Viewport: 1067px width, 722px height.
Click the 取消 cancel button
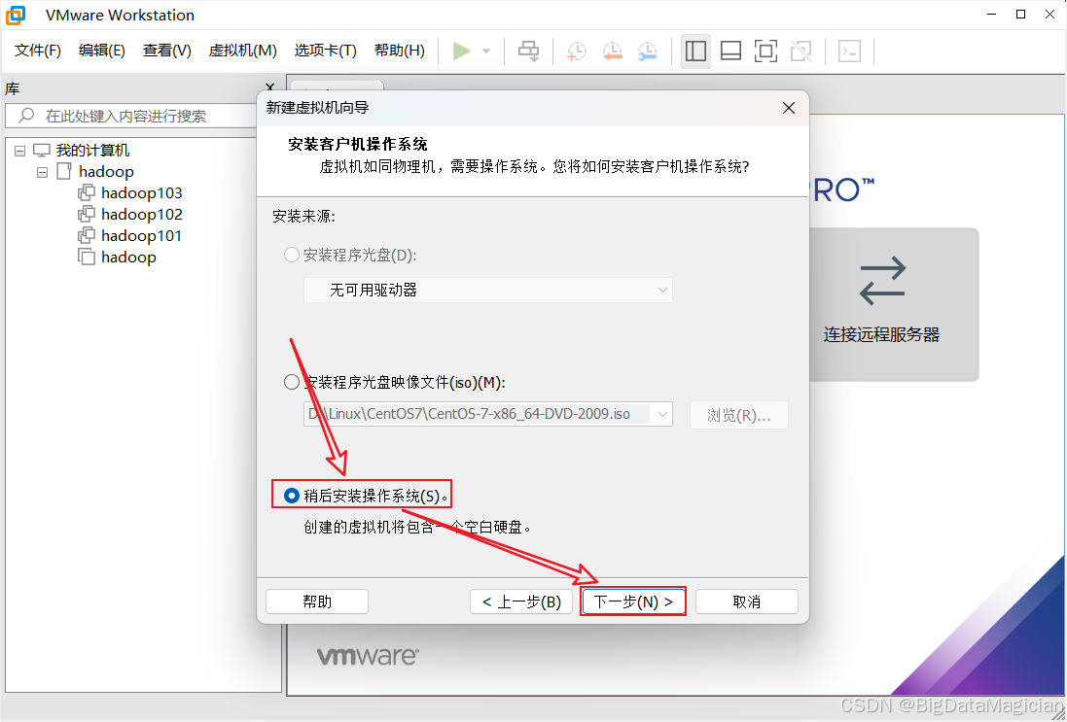(x=746, y=602)
